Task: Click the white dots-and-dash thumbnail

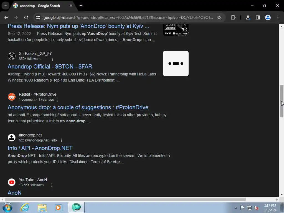Action: 176,64
